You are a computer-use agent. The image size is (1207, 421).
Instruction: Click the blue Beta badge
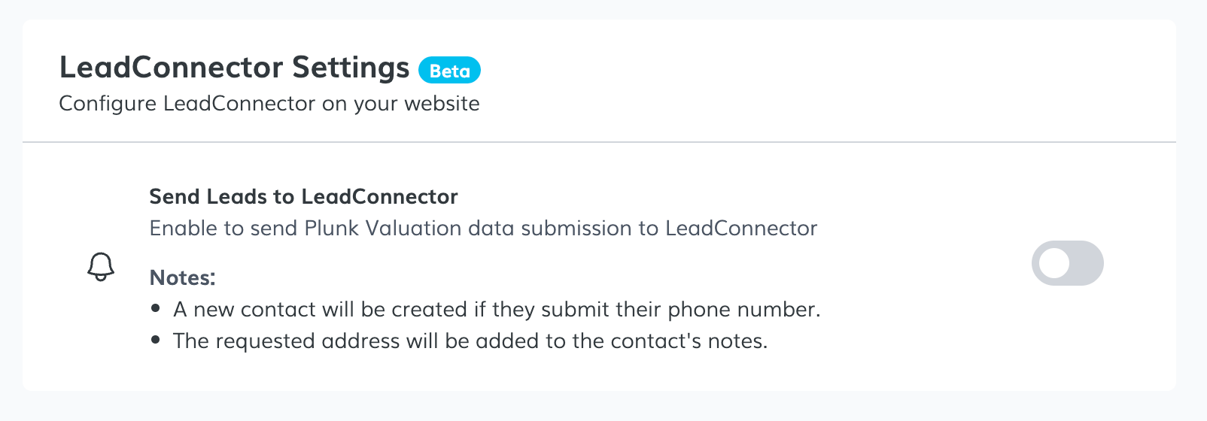click(449, 71)
